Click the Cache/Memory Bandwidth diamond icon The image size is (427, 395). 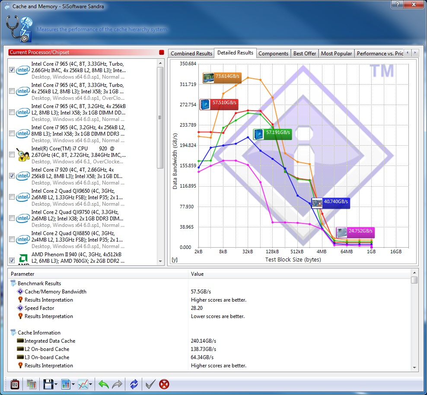pos(20,292)
